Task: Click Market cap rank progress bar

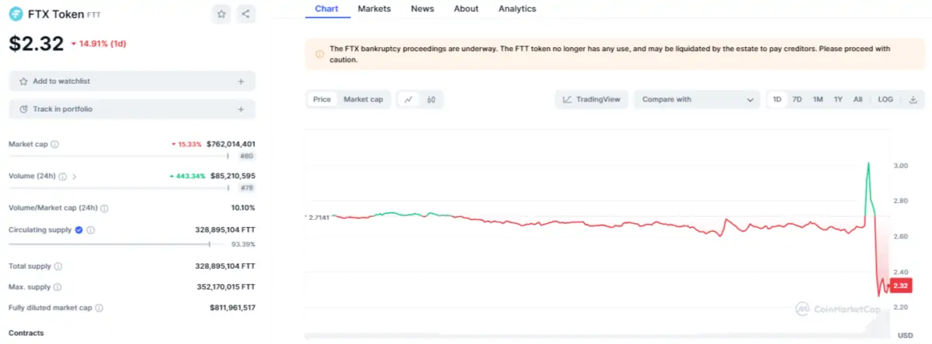Action: (119, 156)
